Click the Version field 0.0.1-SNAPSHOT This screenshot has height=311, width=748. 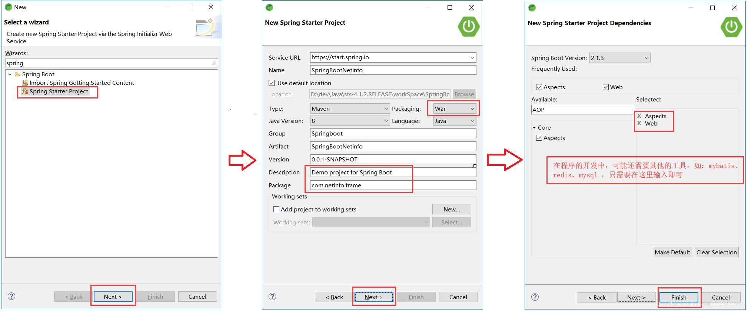(393, 159)
